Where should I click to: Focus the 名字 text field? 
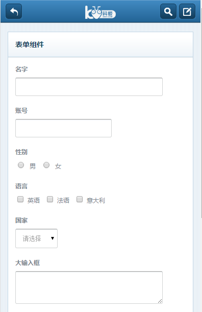89,87
